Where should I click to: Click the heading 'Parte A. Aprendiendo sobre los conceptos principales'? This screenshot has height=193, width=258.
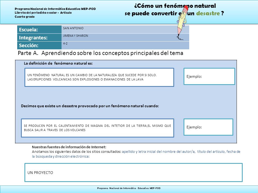point(100,53)
